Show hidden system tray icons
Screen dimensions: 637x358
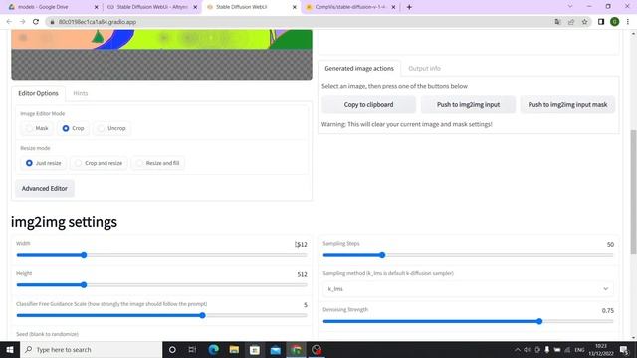[518, 349]
